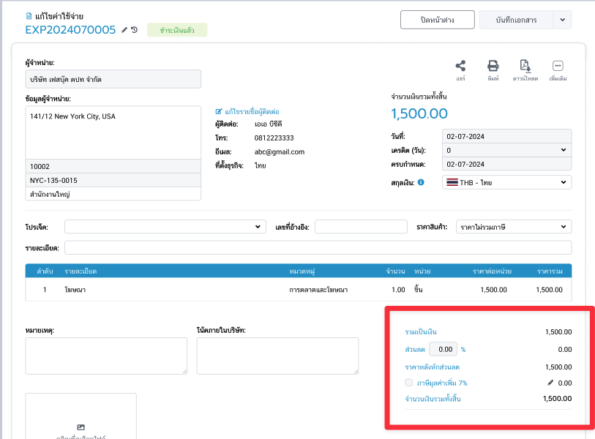
Task: Click the หมายเหตุ notes text area
Action: (106, 356)
